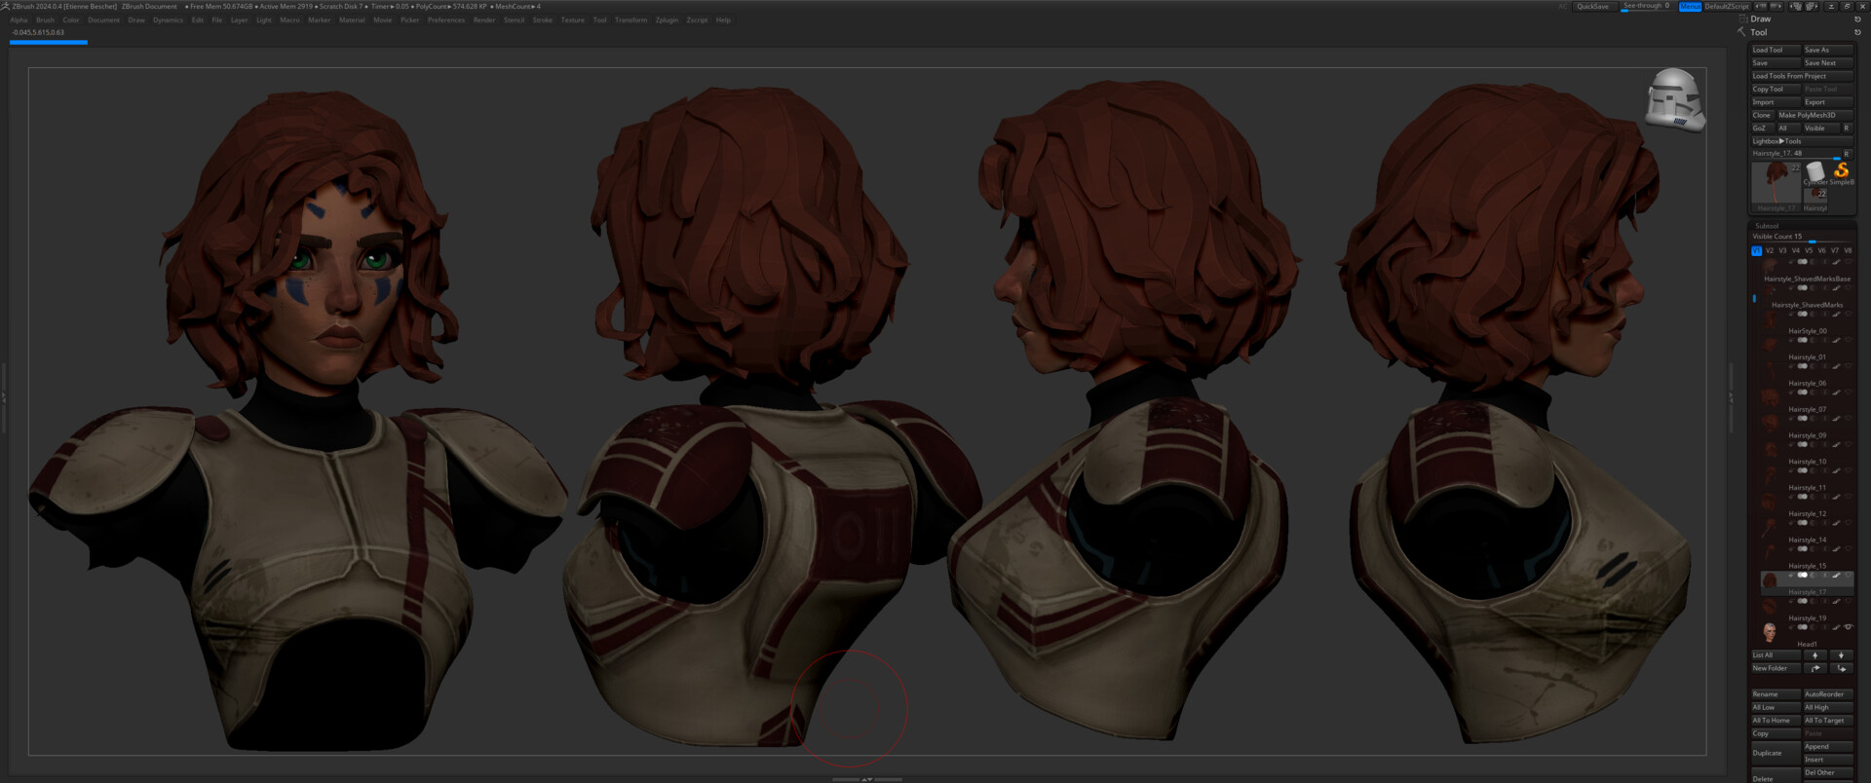Collapse the Subtool section header
Image resolution: width=1871 pixels, height=783 pixels.
pos(1767,226)
